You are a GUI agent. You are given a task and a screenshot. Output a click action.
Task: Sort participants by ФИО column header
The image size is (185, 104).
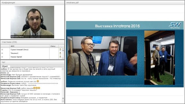(x=29, y=46)
